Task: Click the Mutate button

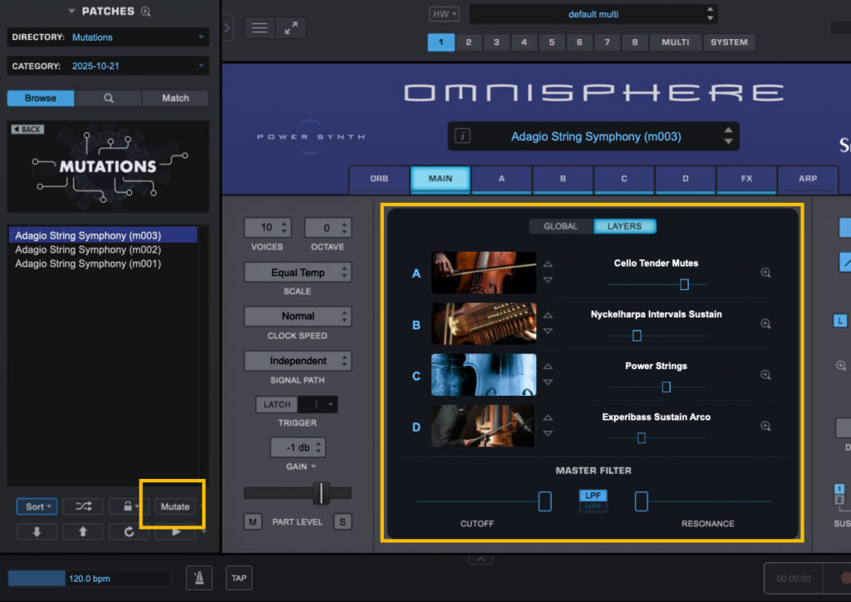Action: pyautogui.click(x=174, y=506)
